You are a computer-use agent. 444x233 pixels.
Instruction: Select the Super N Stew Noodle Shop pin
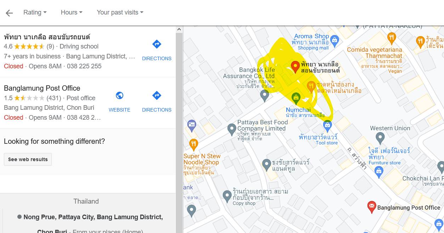(x=193, y=144)
